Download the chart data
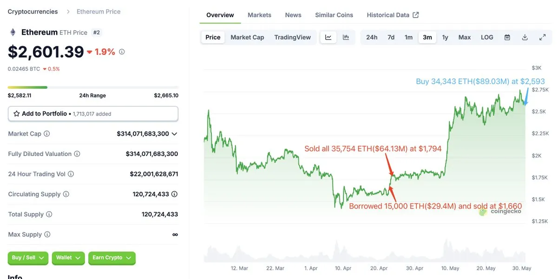This screenshot has height=279, width=557. pos(525,37)
